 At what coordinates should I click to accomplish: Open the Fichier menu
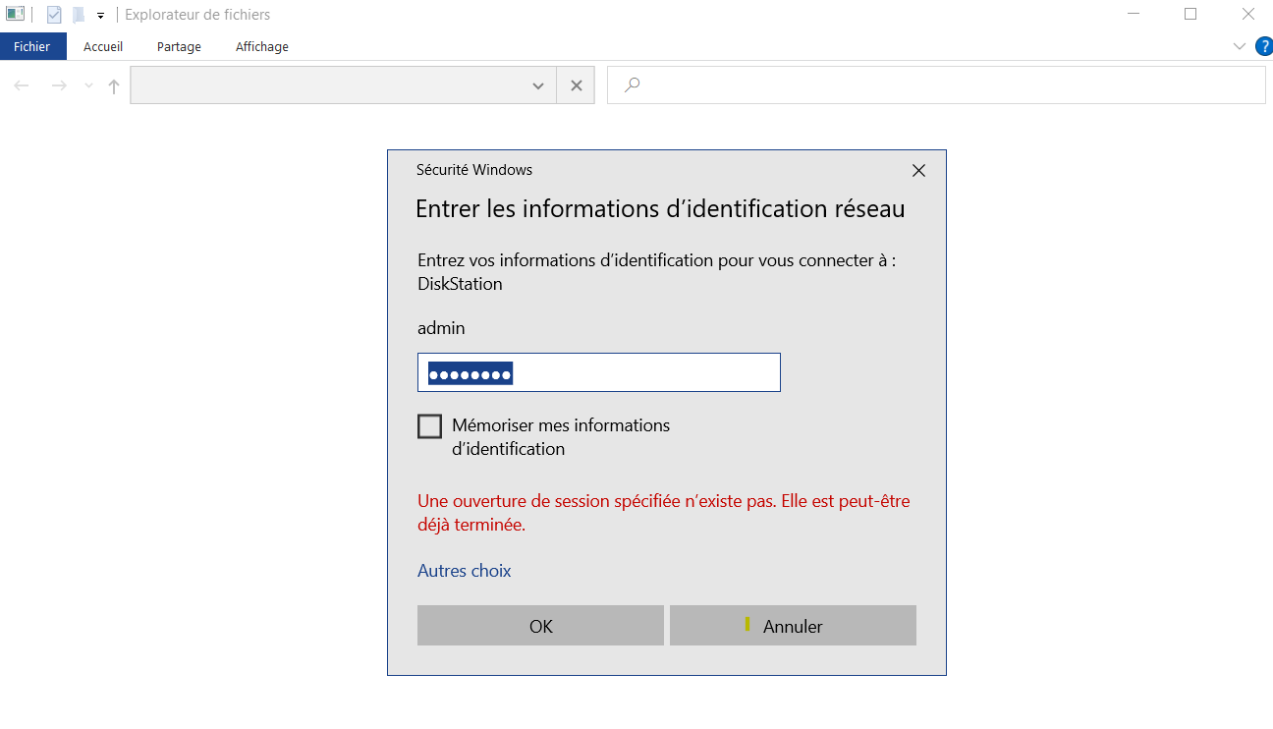click(x=32, y=46)
